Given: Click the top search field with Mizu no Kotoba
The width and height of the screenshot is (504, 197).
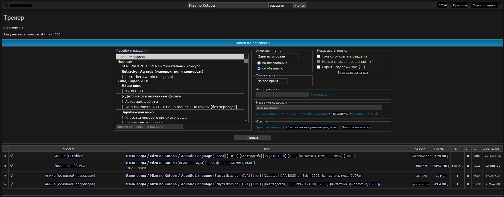Looking at the screenshot, I should pos(228,5).
